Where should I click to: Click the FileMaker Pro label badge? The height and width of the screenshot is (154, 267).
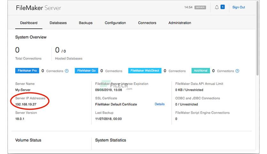pyautogui.click(x=27, y=71)
